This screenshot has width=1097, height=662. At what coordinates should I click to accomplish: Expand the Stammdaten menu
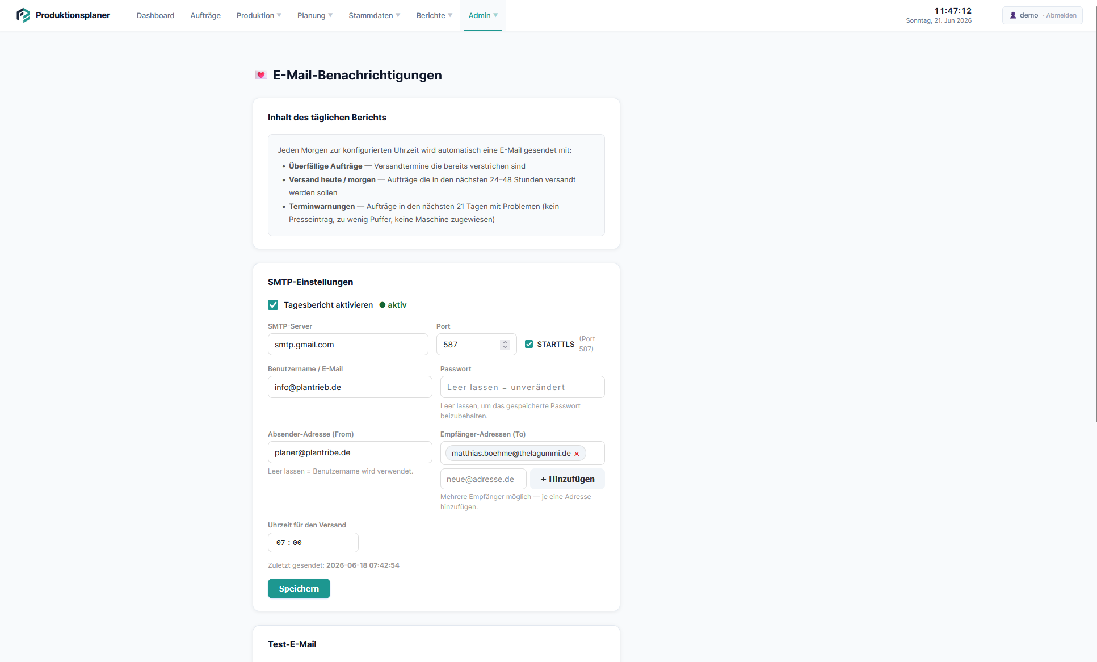click(x=375, y=15)
